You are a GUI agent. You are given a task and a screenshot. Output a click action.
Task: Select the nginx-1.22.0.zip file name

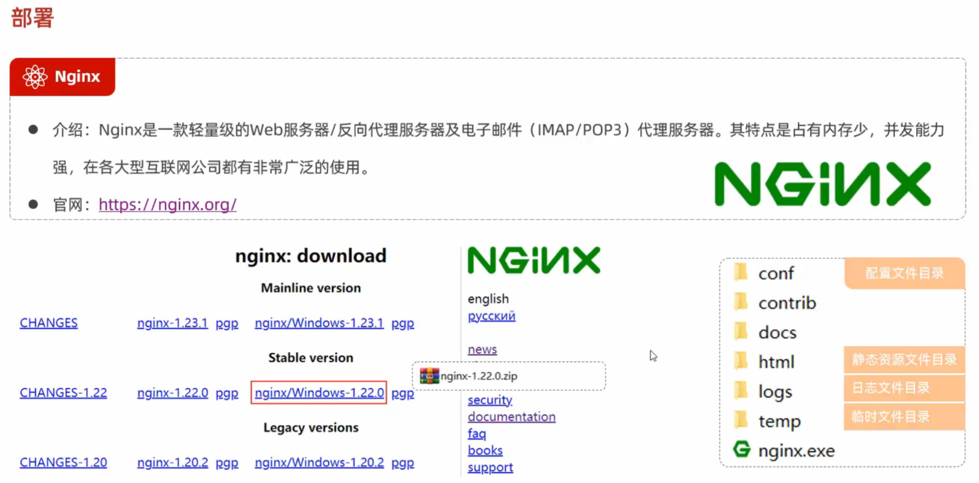pos(479,376)
